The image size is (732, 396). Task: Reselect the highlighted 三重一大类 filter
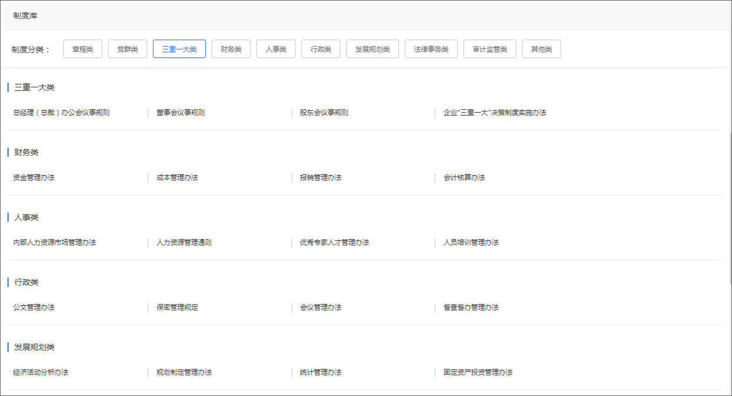pyautogui.click(x=179, y=49)
